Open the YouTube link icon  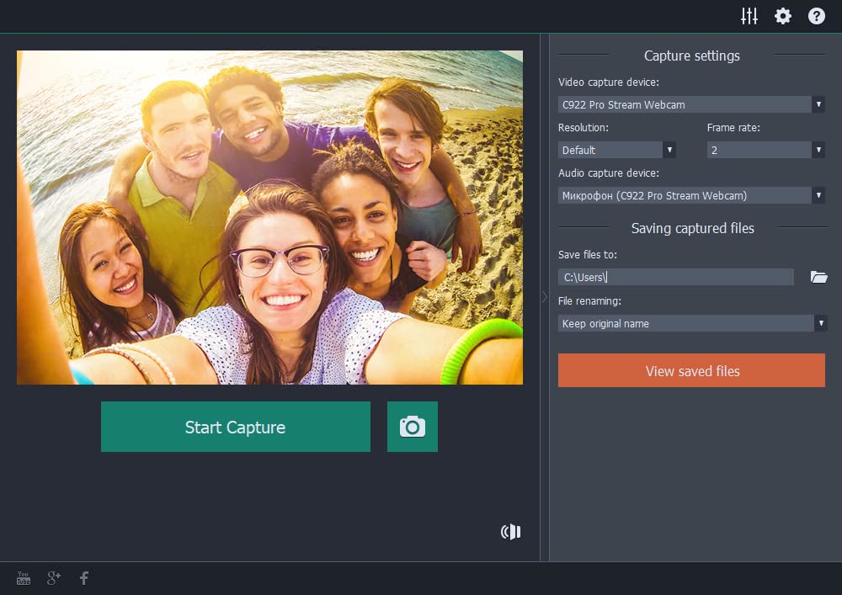[x=24, y=577]
